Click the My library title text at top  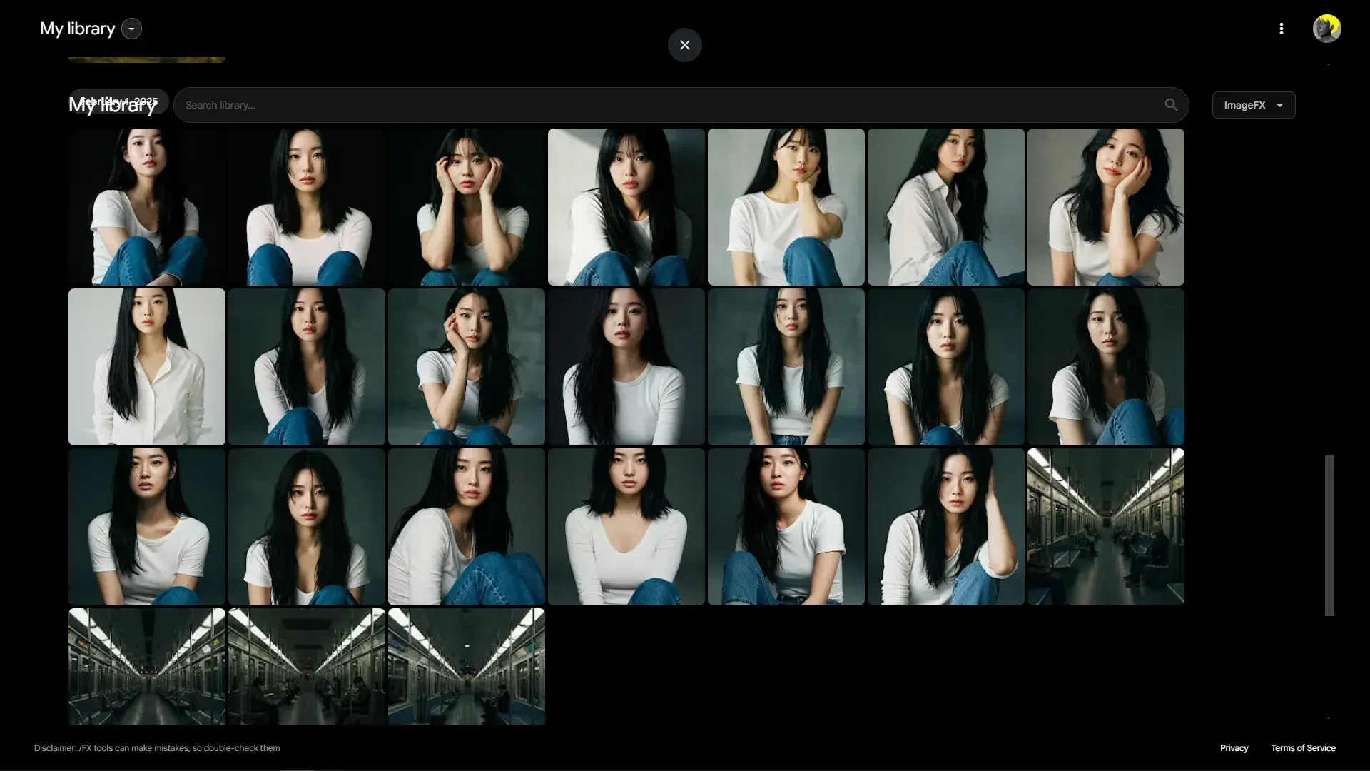pyautogui.click(x=77, y=29)
